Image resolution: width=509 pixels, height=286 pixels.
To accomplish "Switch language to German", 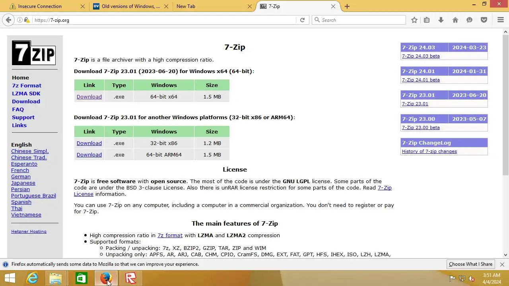I will pos(21,176).
